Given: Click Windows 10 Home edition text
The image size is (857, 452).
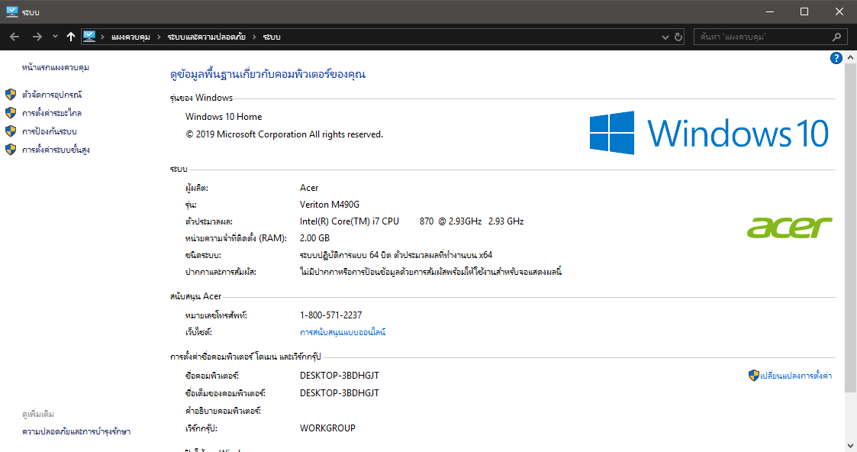Looking at the screenshot, I should 224,116.
